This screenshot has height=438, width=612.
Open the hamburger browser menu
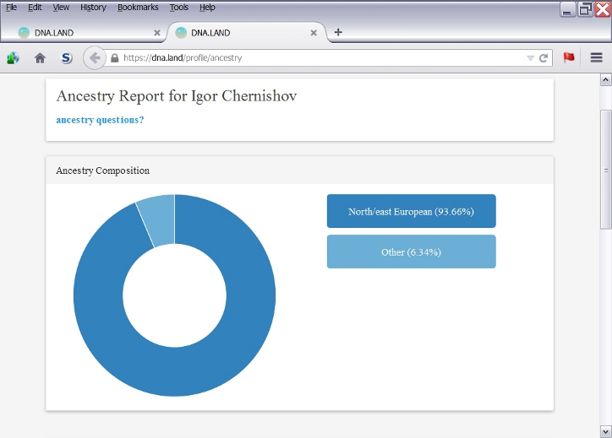click(597, 57)
